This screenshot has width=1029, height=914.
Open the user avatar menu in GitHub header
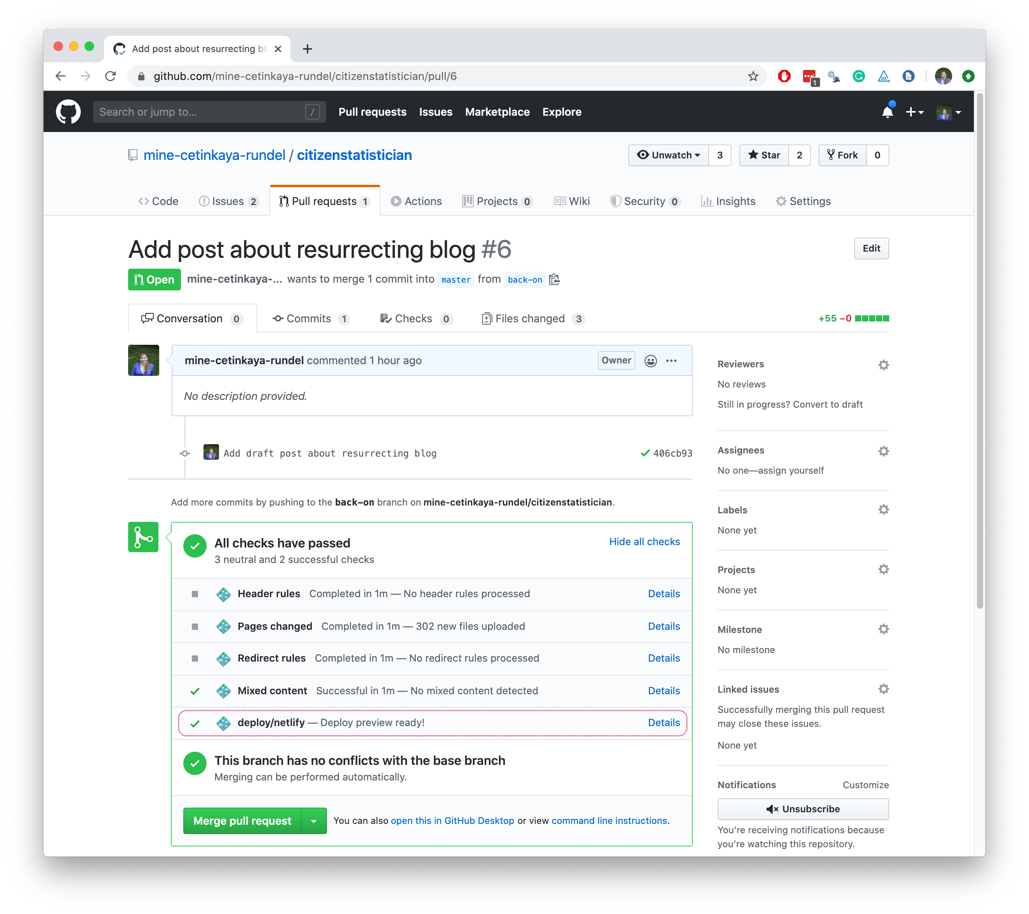pyautogui.click(x=949, y=112)
